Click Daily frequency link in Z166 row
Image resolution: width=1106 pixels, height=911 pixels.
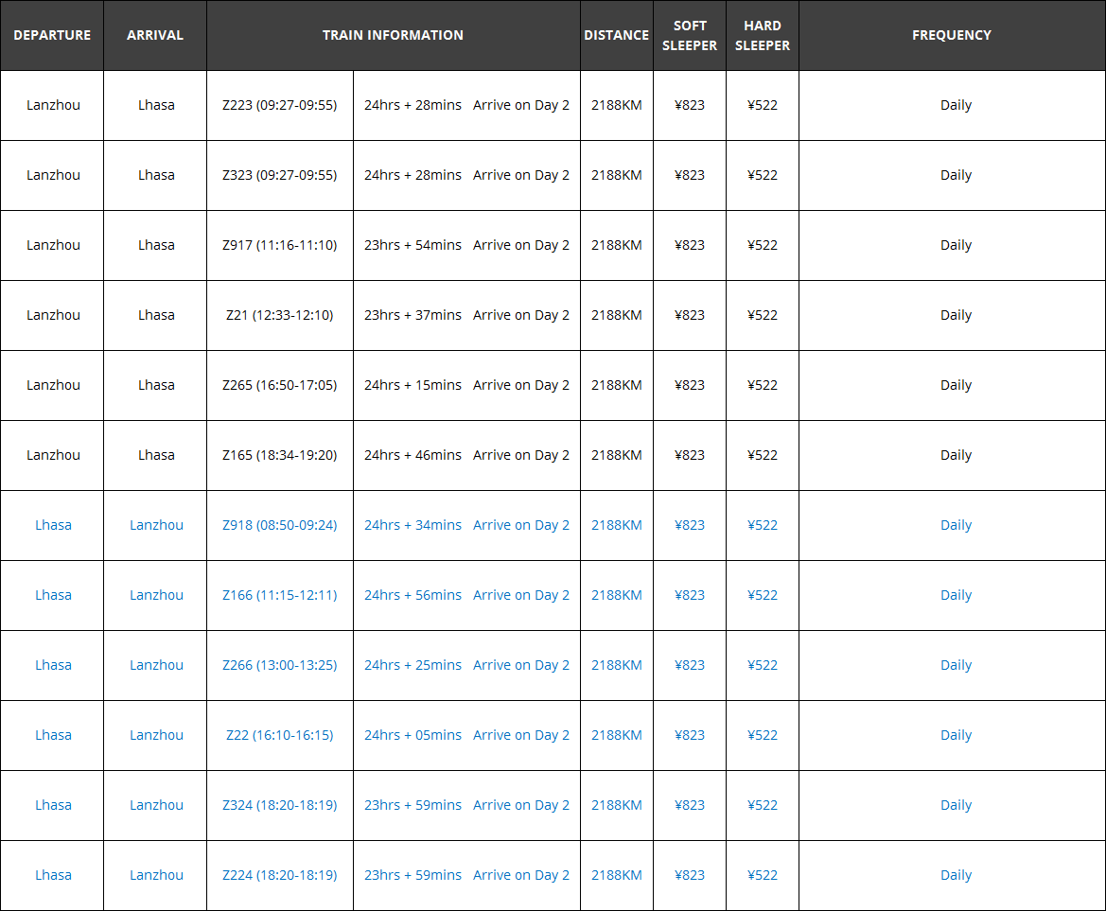(956, 595)
